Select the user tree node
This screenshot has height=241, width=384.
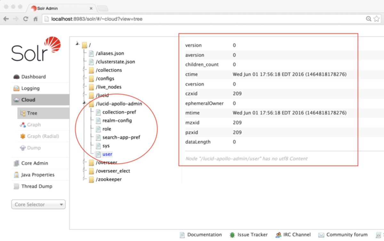[x=107, y=154]
